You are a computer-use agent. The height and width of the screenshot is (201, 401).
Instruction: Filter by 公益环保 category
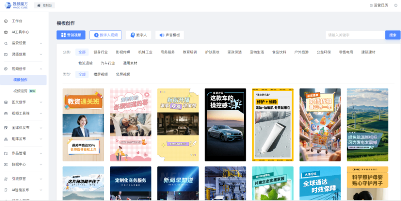pos(324,52)
